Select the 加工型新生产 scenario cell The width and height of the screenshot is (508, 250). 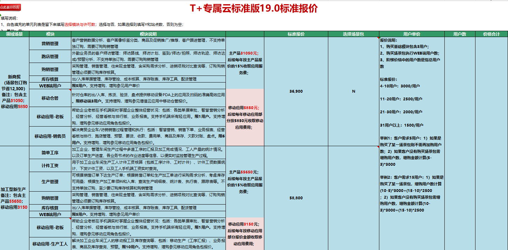tap(14, 198)
